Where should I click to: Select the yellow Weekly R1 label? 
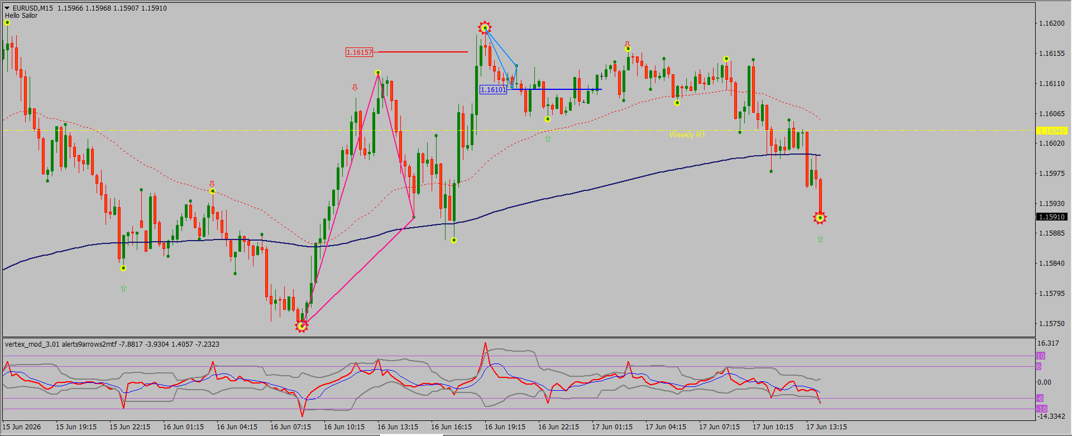tap(687, 135)
